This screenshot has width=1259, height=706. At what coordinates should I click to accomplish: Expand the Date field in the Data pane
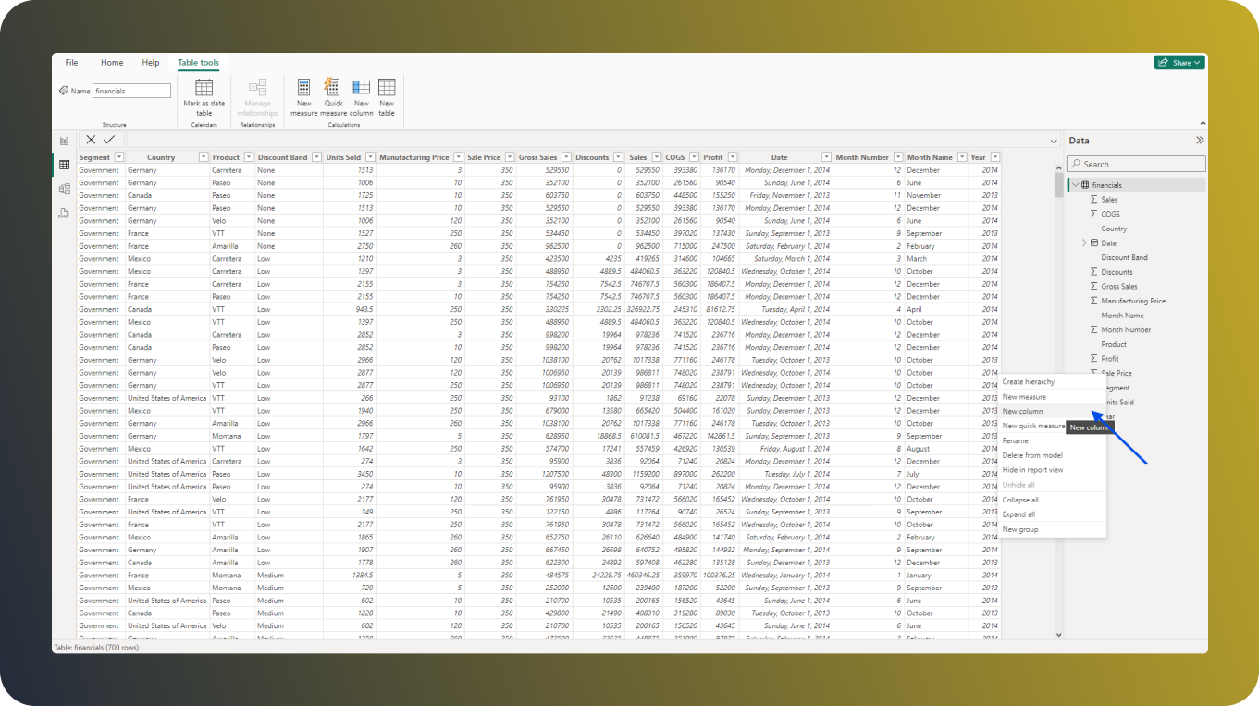point(1084,242)
